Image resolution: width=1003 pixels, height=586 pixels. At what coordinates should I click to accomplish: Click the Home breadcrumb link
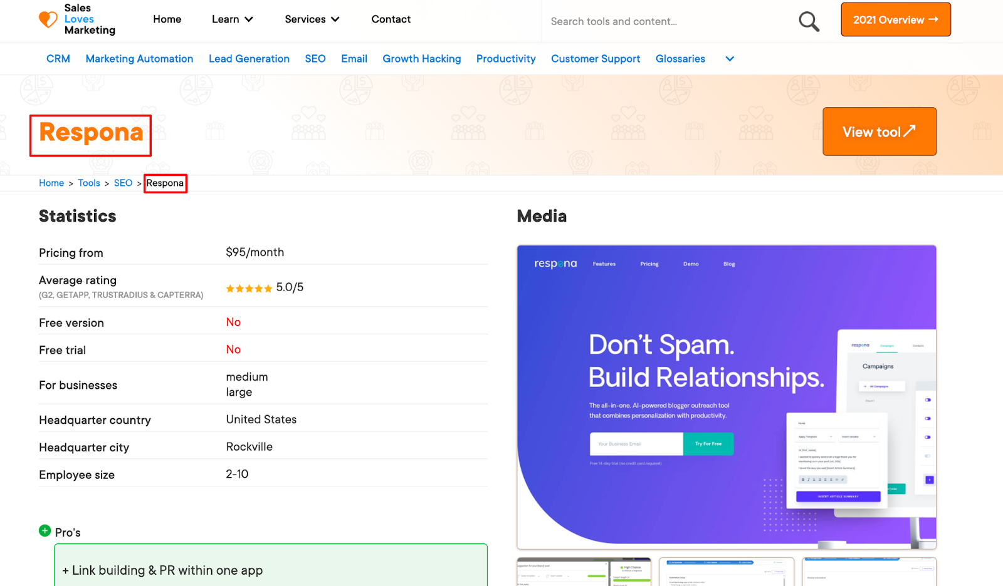[51, 183]
